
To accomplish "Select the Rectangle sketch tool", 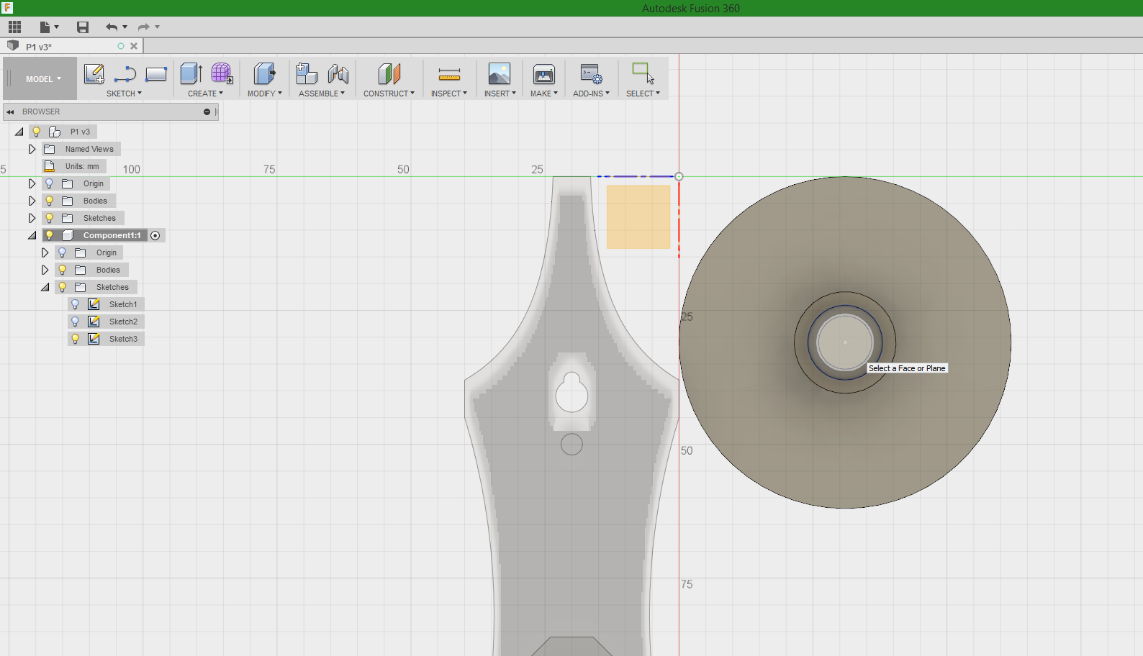I will (x=156, y=73).
